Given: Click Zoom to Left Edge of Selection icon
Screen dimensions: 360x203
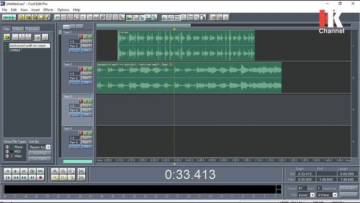Looking at the screenshot, I should [x=63, y=178].
